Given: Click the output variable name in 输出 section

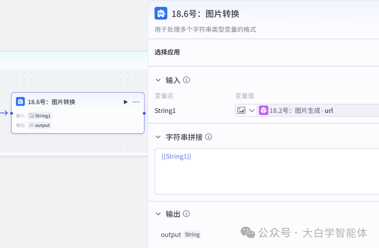Looking at the screenshot, I should 171,235.
